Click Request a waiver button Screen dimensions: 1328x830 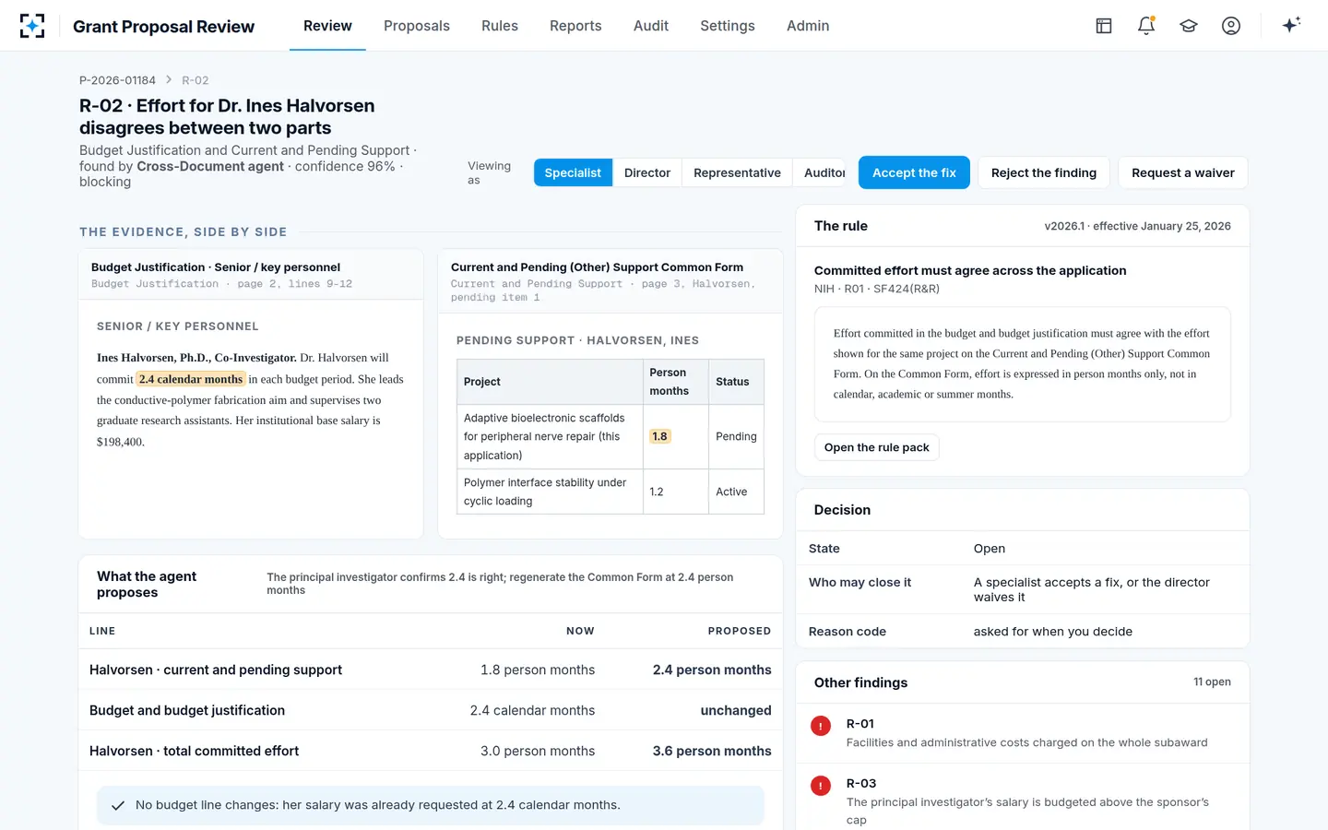[x=1183, y=172]
